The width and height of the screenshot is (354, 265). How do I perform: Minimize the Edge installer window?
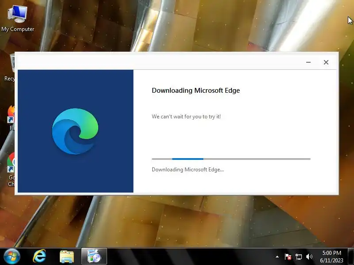click(308, 62)
